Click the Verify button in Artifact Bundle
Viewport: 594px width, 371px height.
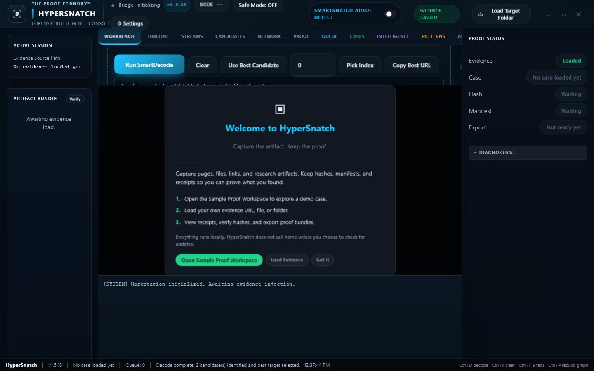pos(75,99)
